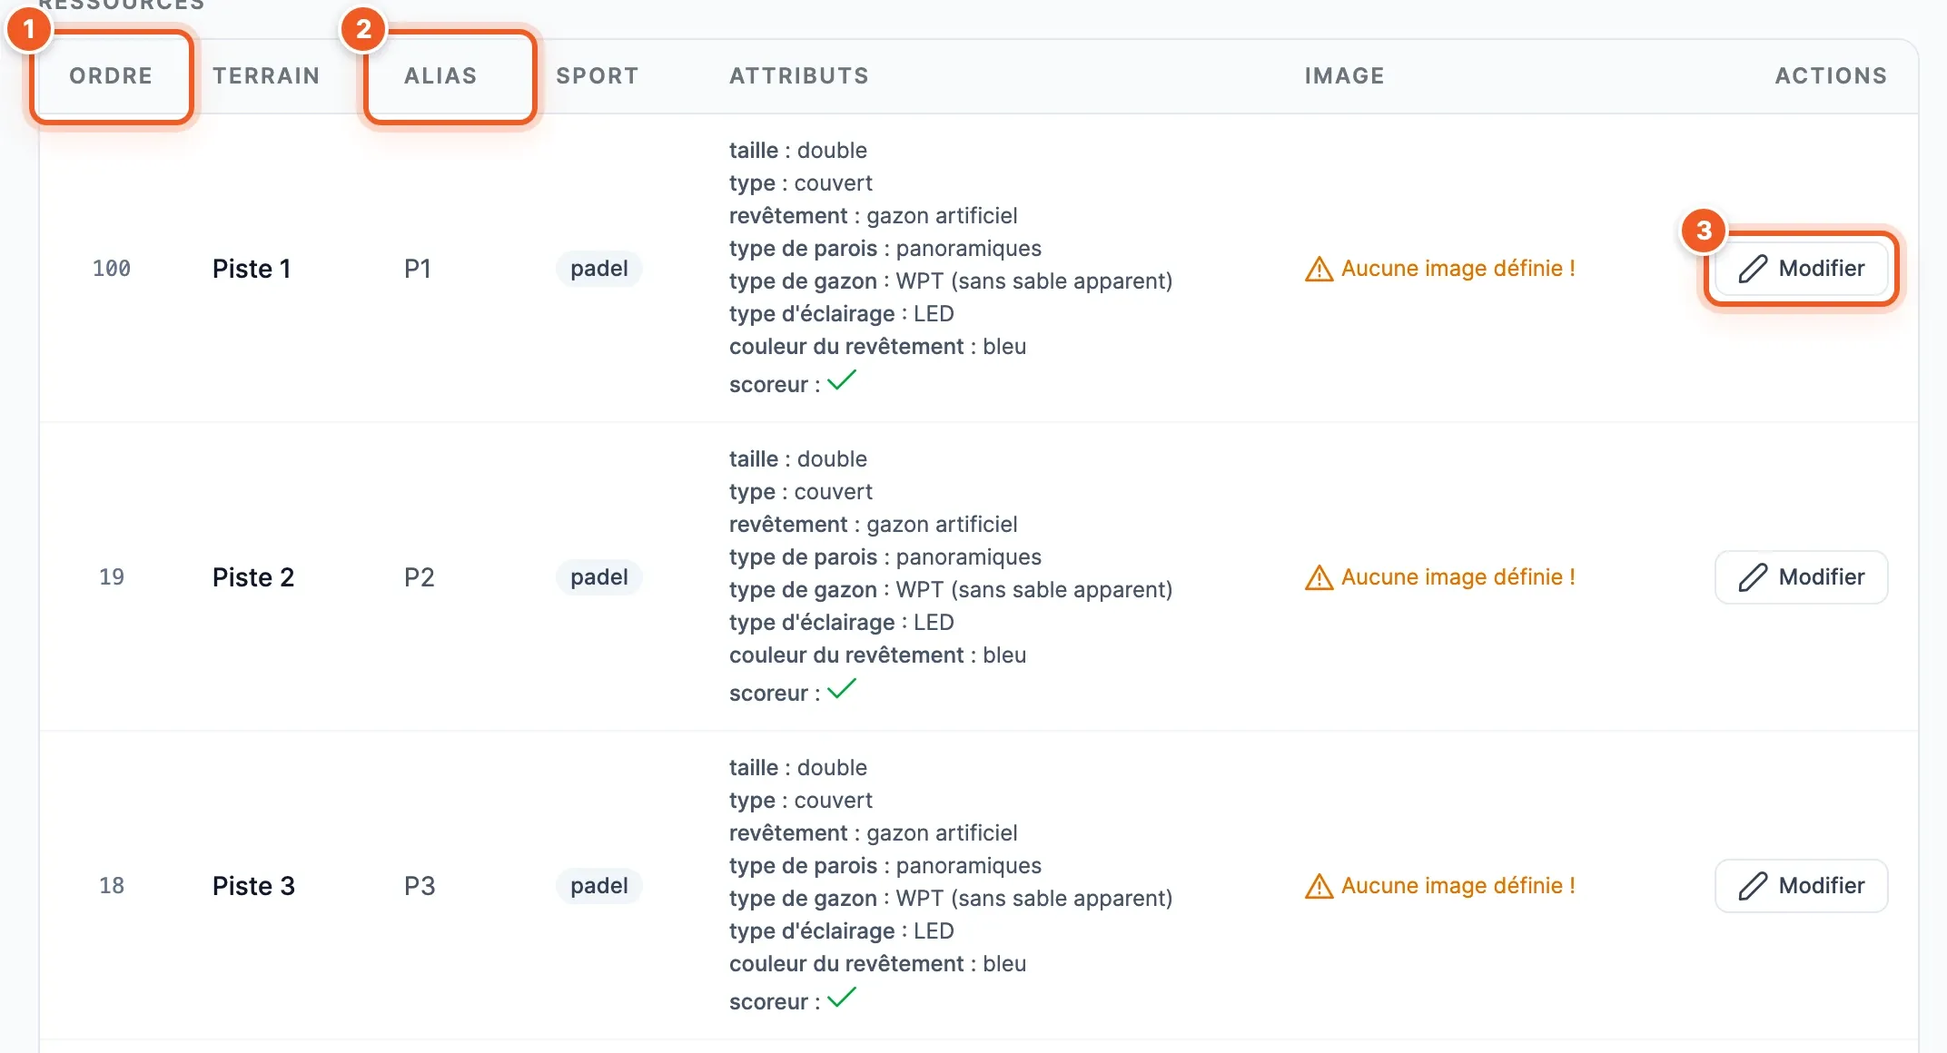Click 'revêtement : gazon artificiel' in Piste 1 row
Screen dimensions: 1947x1053
(x=874, y=216)
